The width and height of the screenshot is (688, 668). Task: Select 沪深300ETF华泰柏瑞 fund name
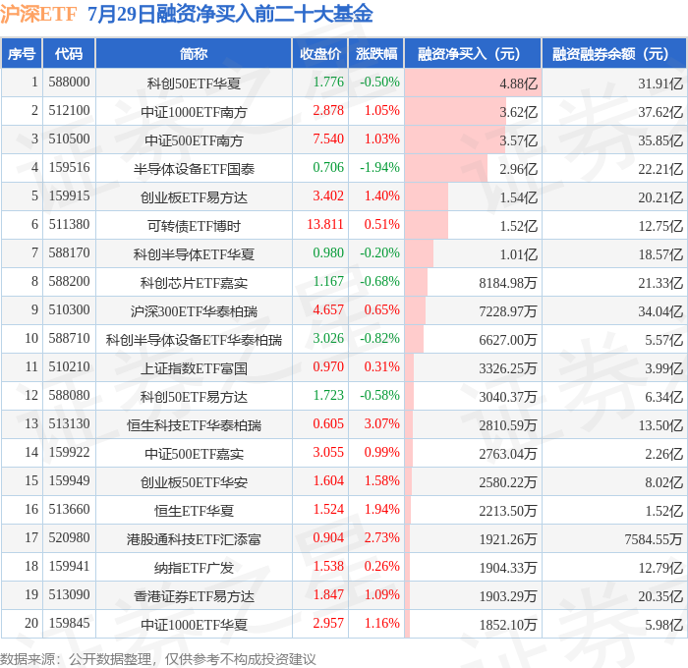point(194,311)
